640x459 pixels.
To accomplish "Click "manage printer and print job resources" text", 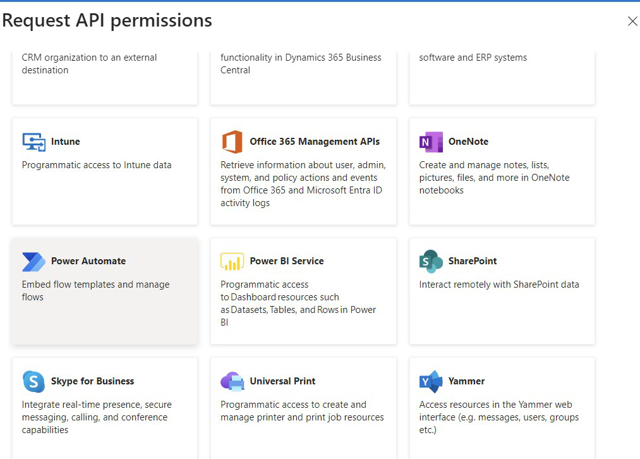I will (302, 417).
